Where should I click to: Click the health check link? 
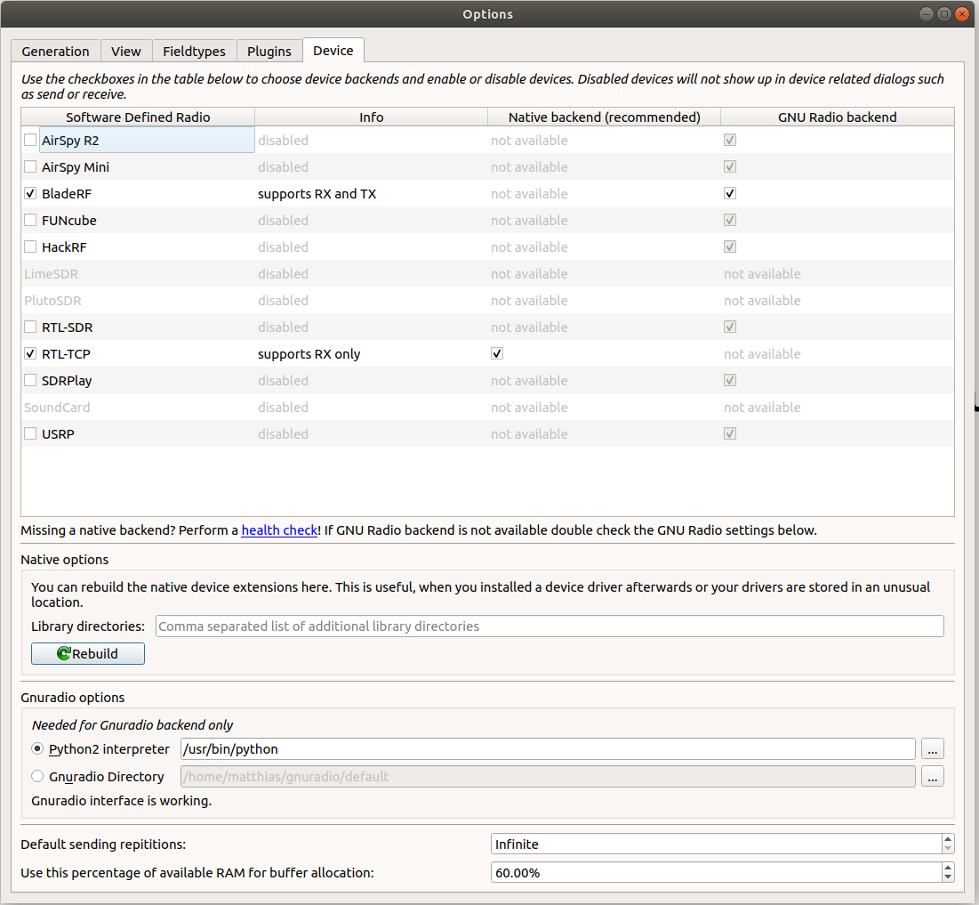(x=279, y=530)
